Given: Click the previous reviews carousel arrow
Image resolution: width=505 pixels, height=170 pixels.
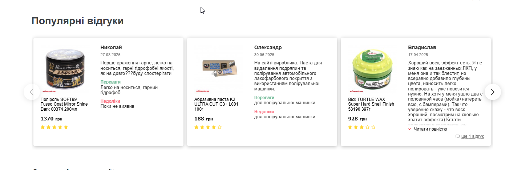Looking at the screenshot, I should [x=32, y=92].
